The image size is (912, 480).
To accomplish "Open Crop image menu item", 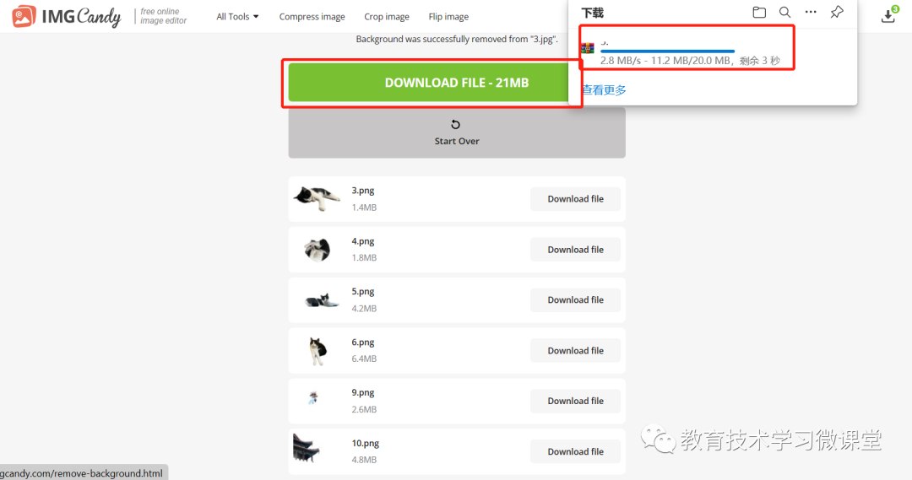I will [x=386, y=17].
